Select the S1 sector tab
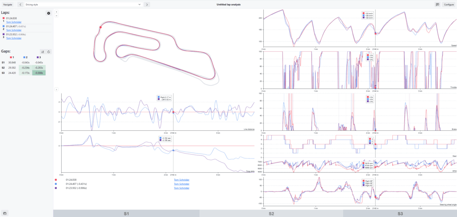The image size is (457, 217). 127,214
